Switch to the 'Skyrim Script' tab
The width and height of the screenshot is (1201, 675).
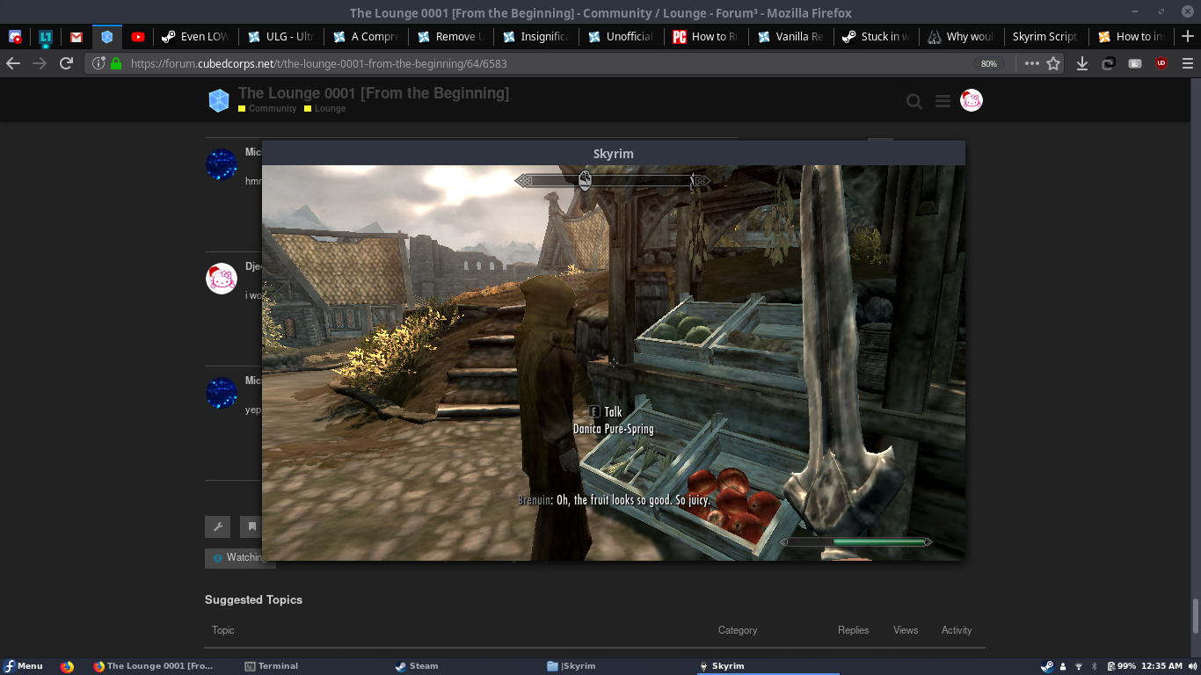pos(1045,37)
